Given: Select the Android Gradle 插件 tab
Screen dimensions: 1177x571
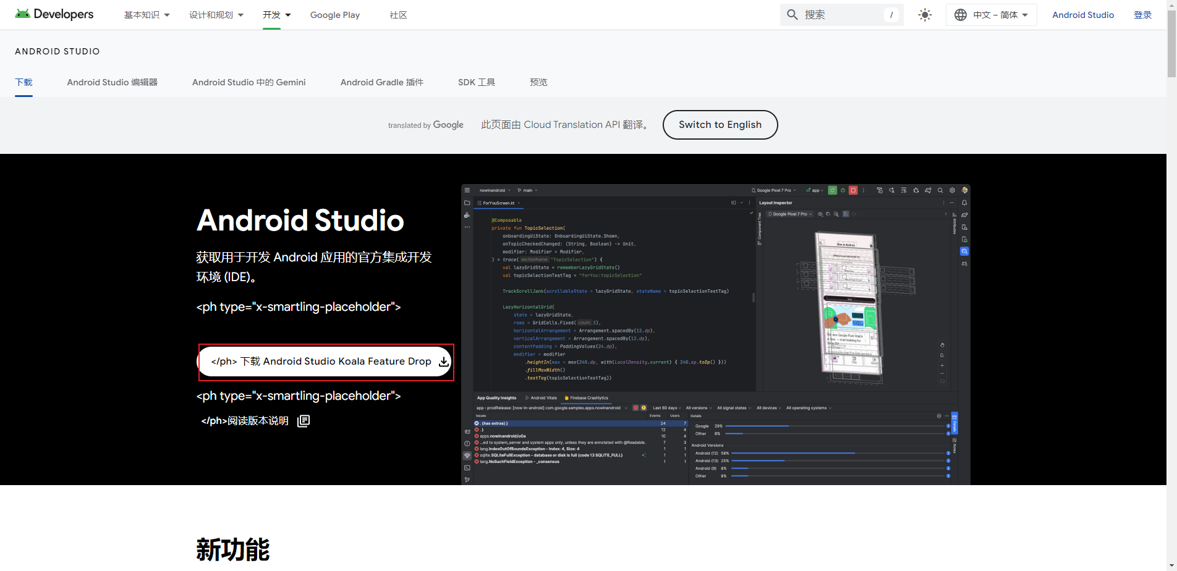Looking at the screenshot, I should [x=382, y=82].
